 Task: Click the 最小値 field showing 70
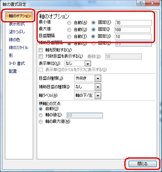[134, 23]
